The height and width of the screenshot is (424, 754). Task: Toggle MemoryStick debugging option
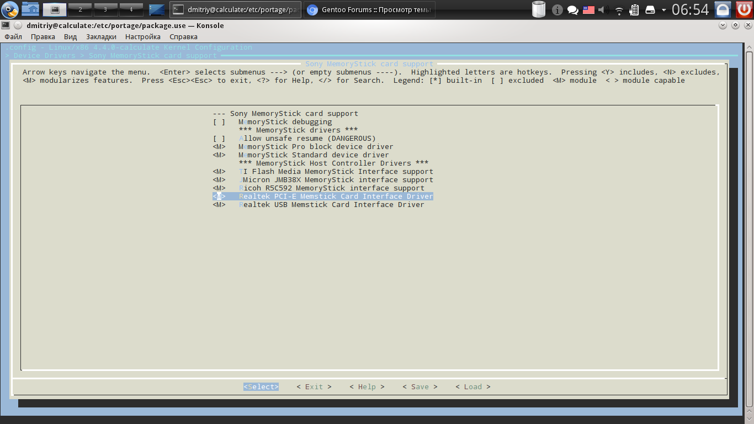point(273,121)
